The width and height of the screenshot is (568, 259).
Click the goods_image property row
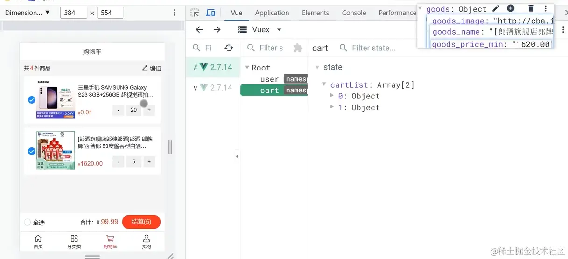pyautogui.click(x=492, y=21)
